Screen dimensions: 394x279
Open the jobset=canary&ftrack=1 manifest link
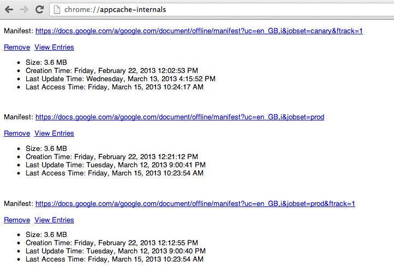pos(199,31)
